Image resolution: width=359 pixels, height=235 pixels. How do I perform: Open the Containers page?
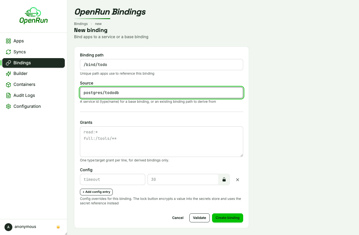(x=33, y=85)
